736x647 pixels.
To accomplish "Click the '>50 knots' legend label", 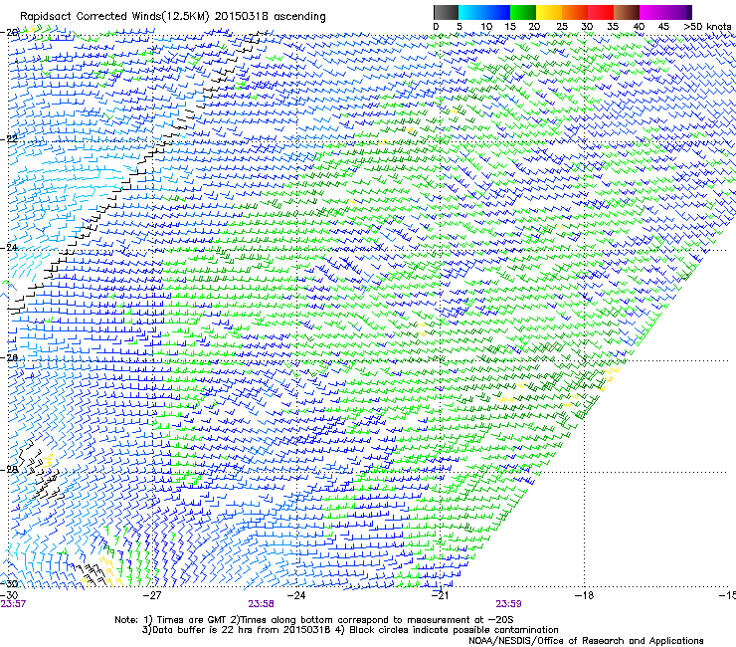I will [x=707, y=27].
